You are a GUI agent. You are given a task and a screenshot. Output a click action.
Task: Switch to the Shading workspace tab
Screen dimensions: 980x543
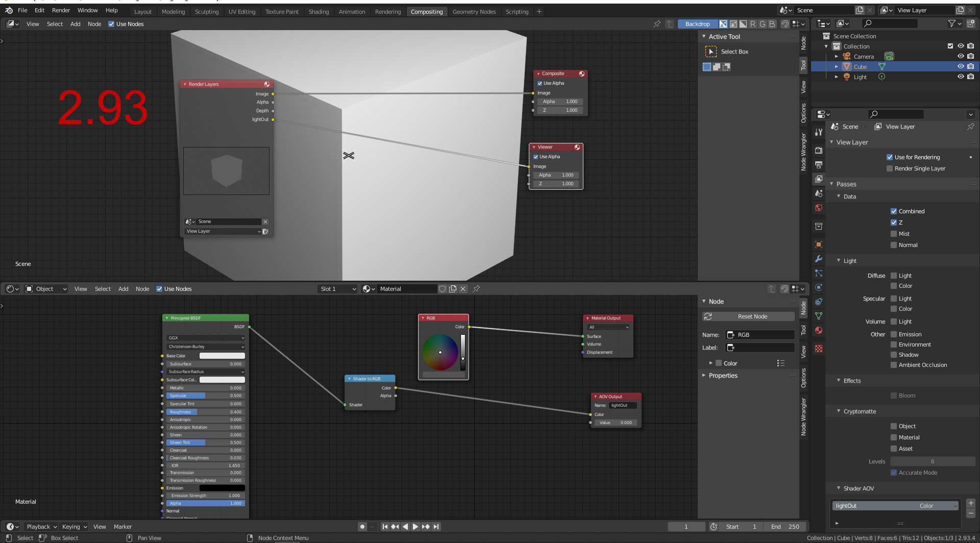[x=318, y=12]
